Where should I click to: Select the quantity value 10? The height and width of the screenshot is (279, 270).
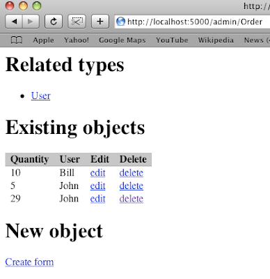coord(15,173)
